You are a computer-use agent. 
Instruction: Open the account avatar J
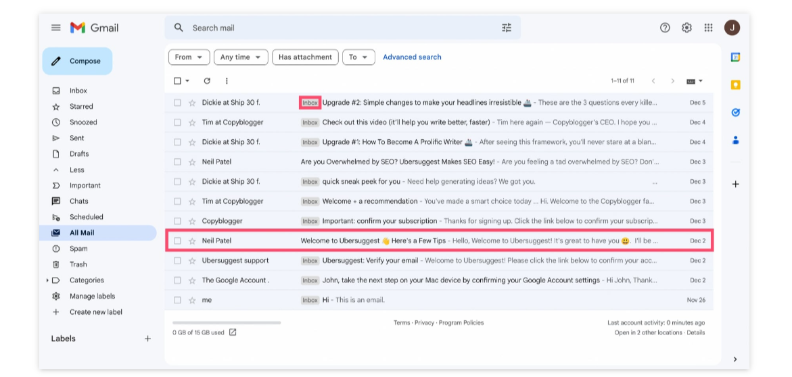(732, 28)
